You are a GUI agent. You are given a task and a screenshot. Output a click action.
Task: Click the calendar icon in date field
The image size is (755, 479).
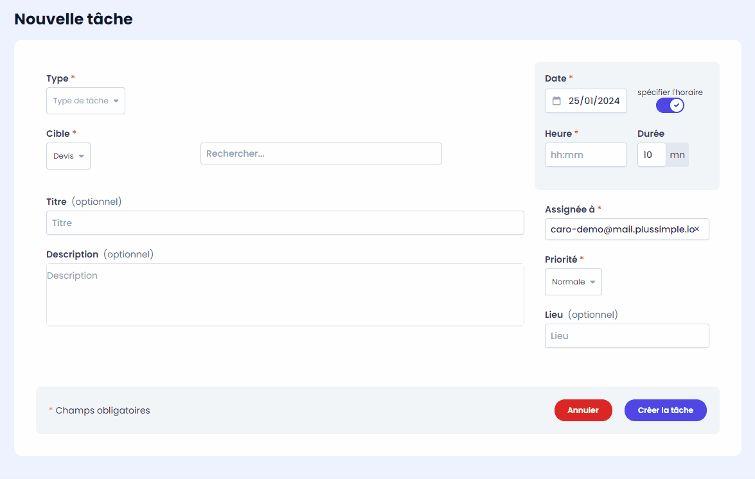coord(556,101)
